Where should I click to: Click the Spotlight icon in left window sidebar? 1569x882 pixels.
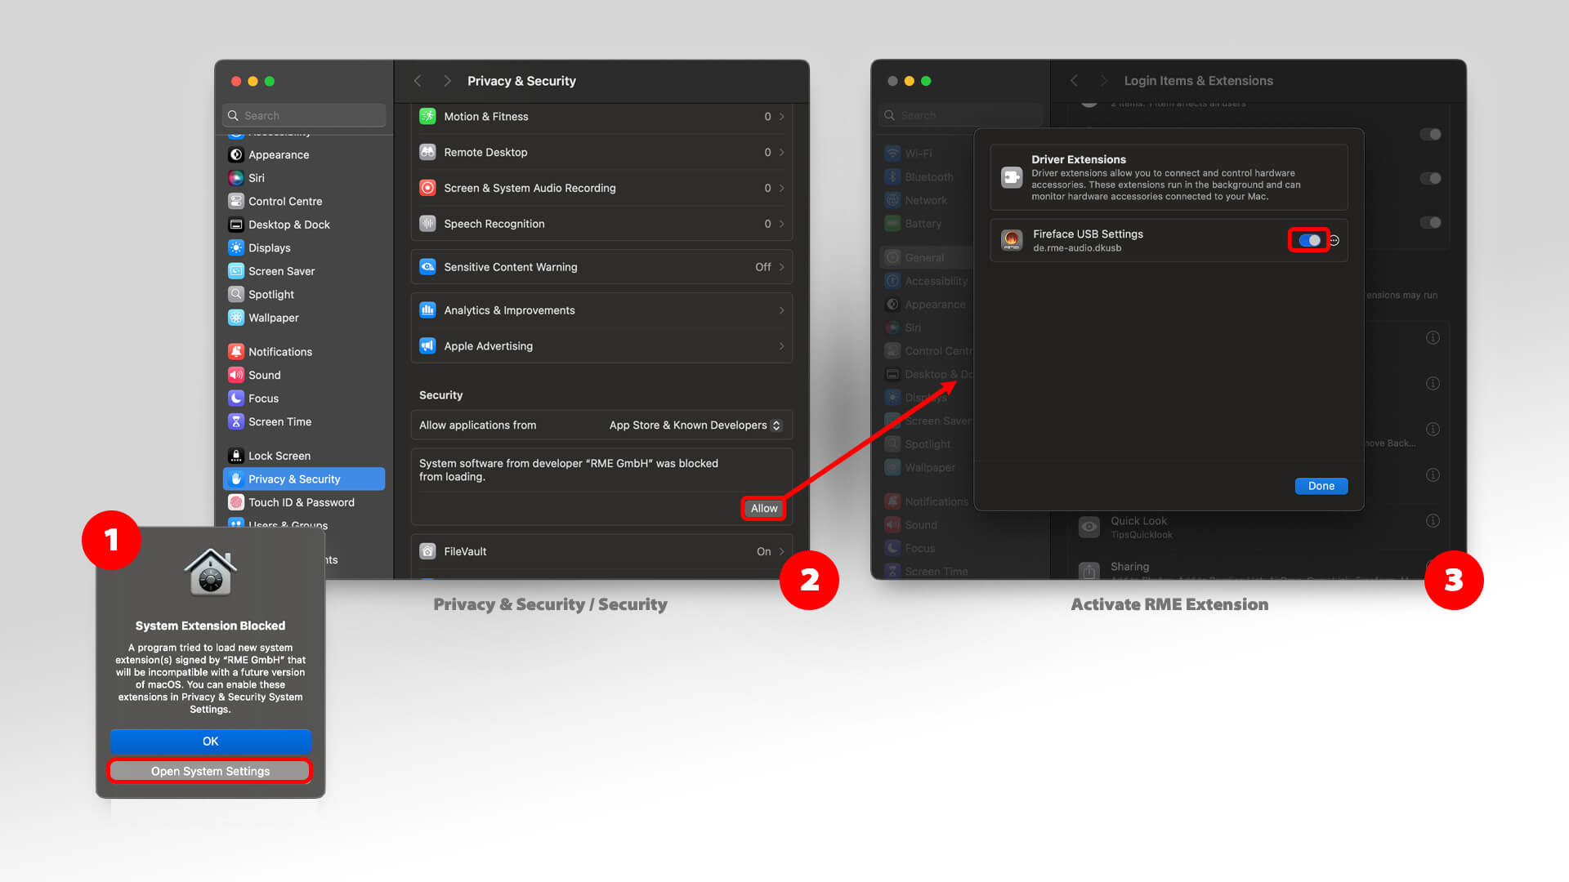click(x=236, y=294)
